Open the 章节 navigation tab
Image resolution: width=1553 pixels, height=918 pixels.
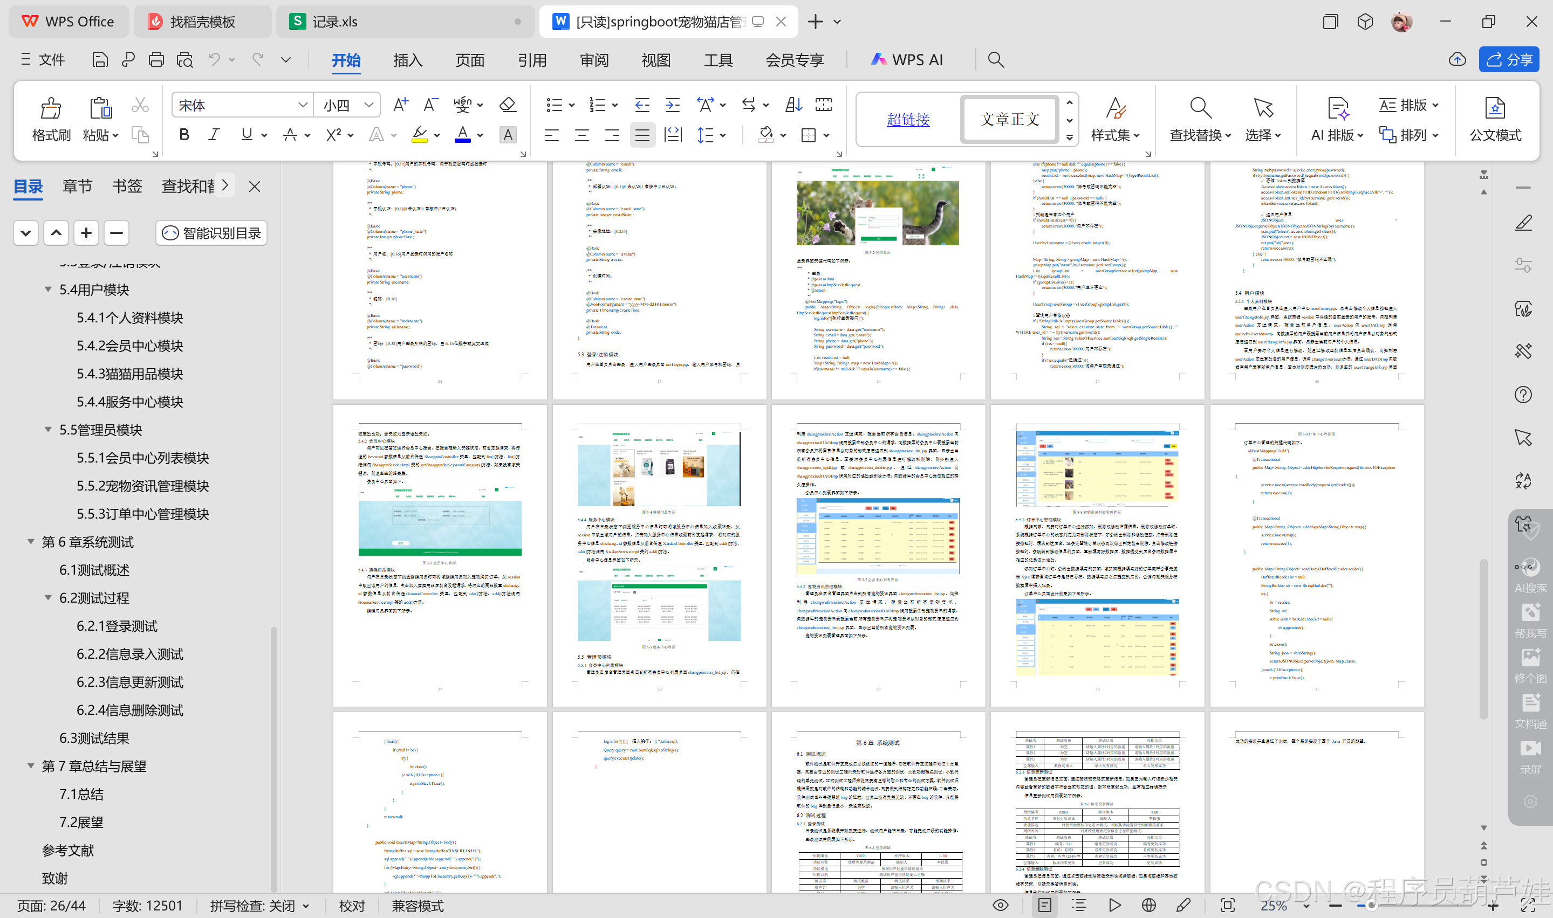77,186
